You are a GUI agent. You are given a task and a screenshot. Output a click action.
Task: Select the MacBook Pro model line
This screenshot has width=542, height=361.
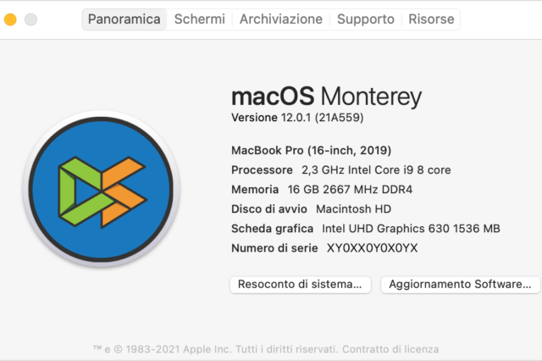[x=311, y=150]
